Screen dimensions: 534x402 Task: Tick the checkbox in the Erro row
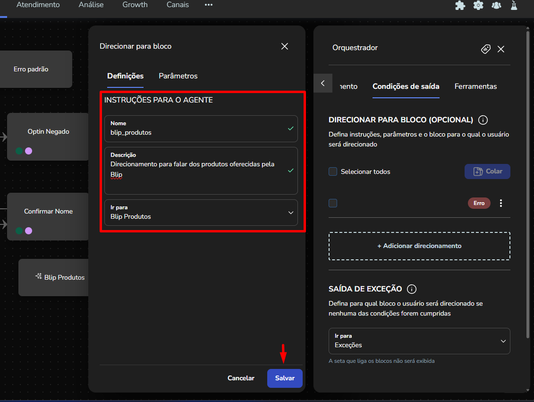pos(333,203)
